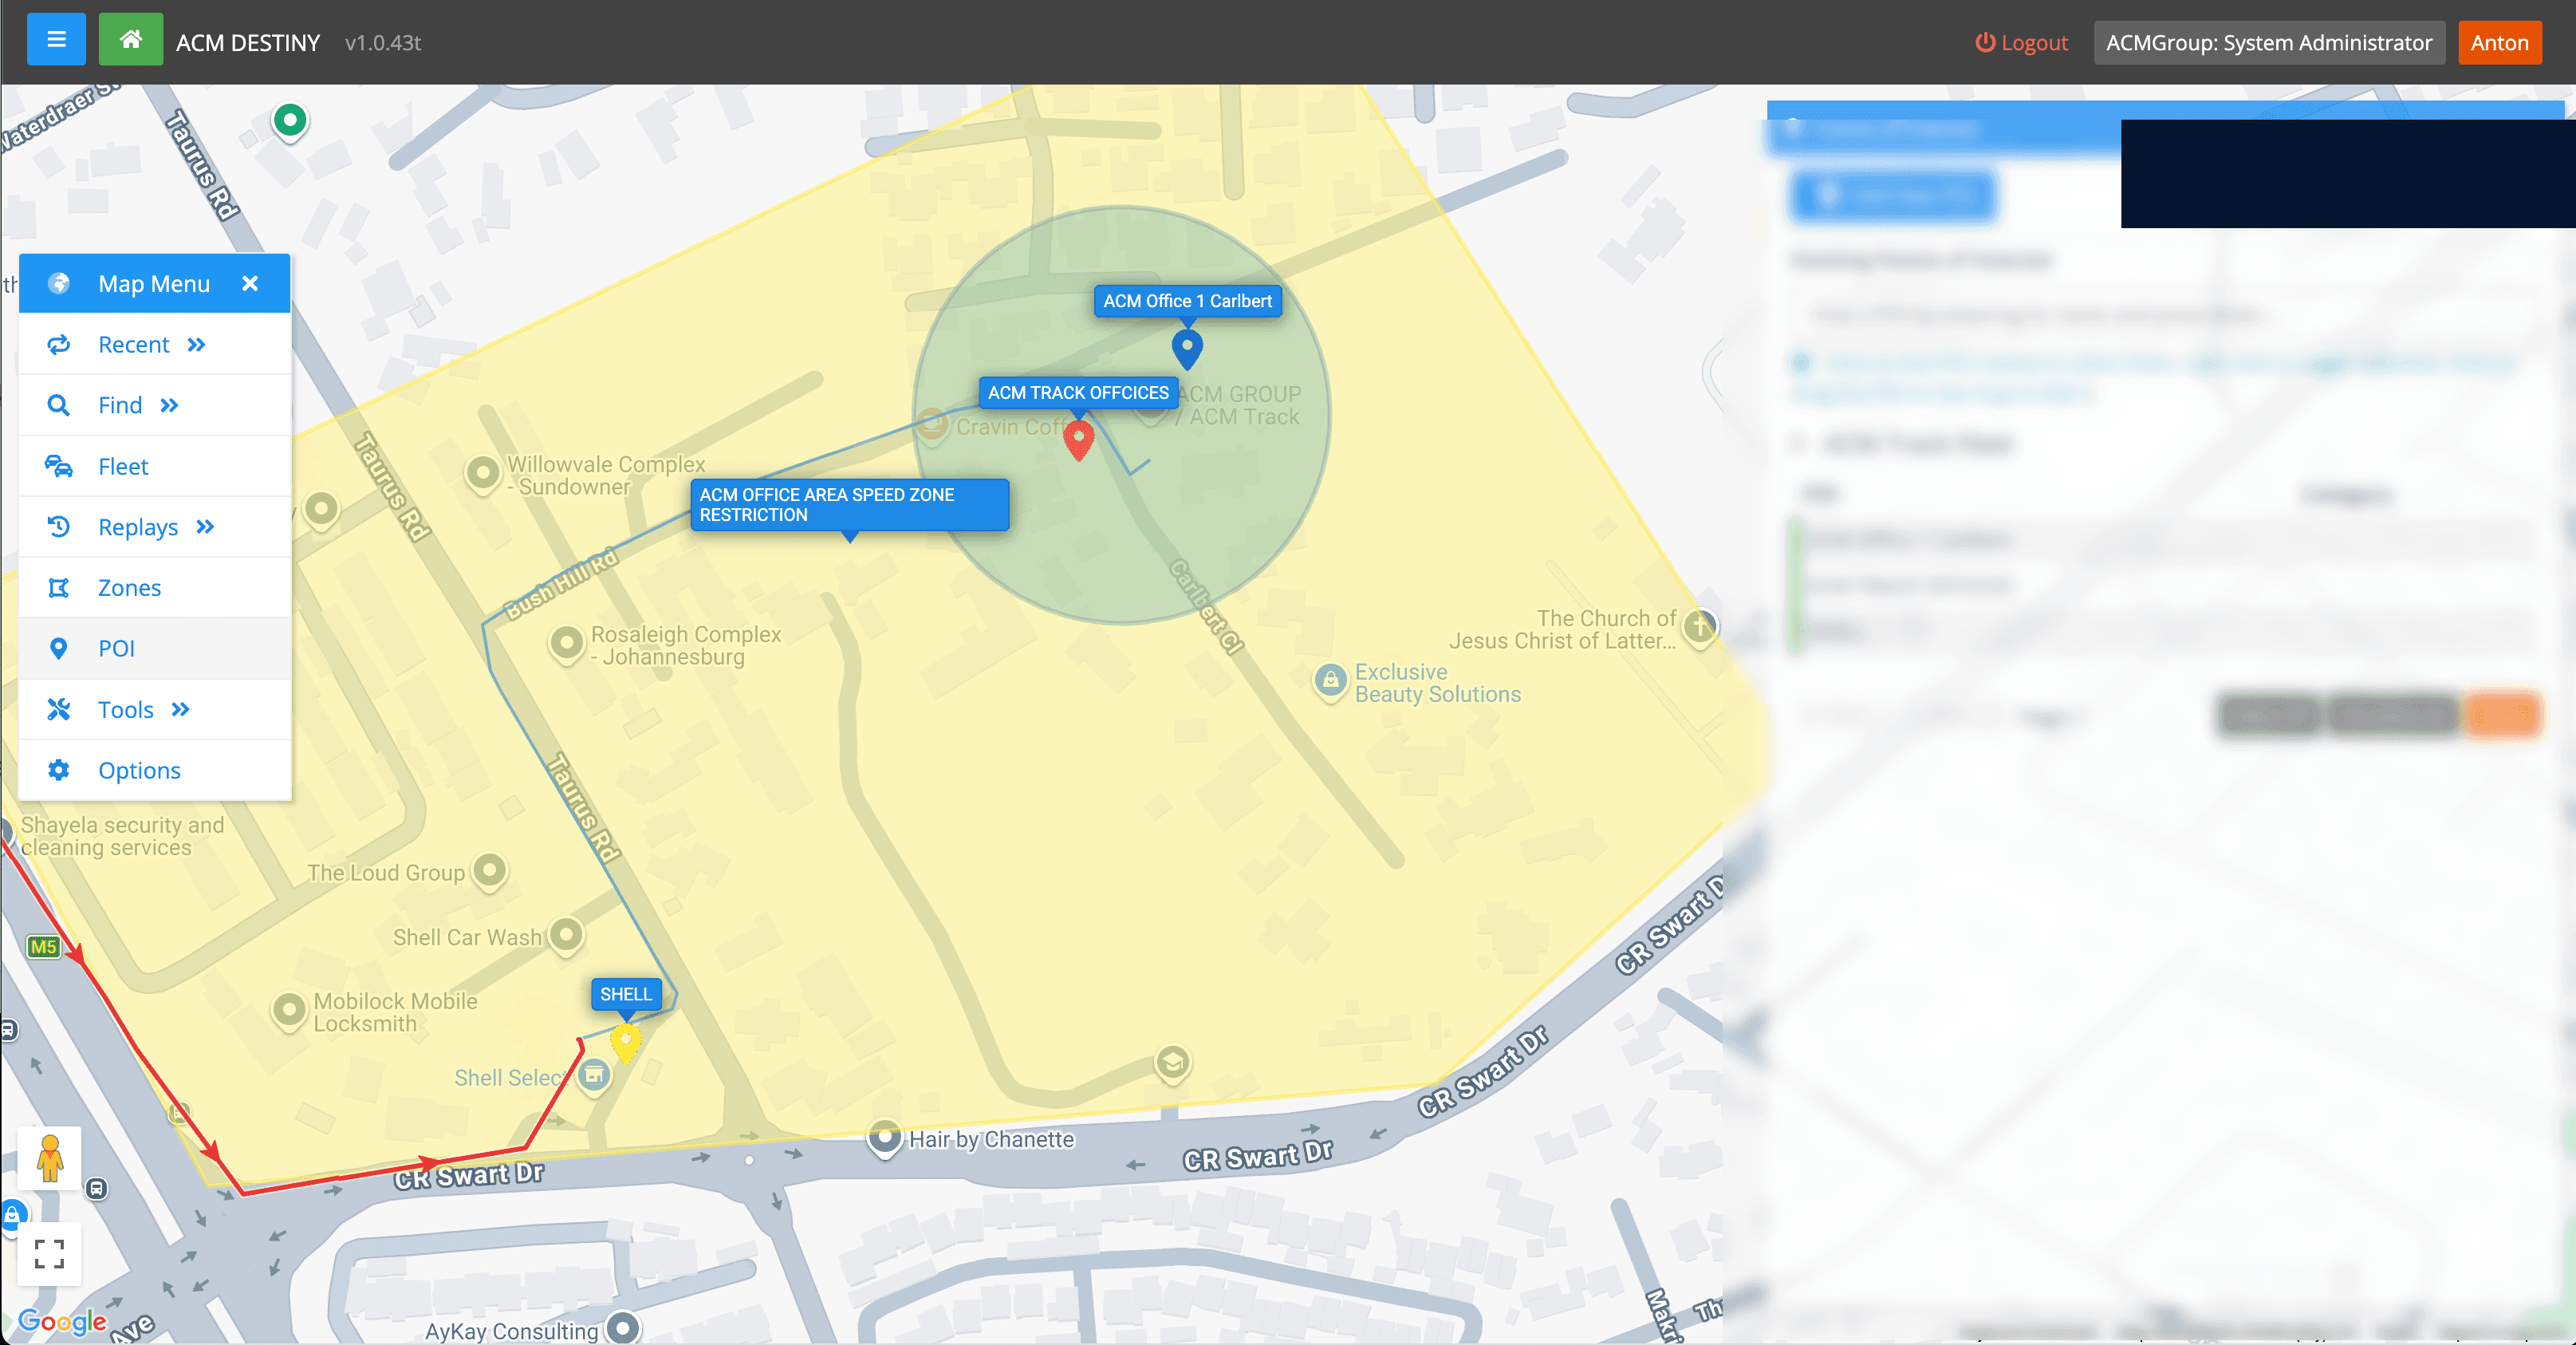Click the Tools wrench icon
Screen dimensions: 2576x1345
pyautogui.click(x=59, y=710)
